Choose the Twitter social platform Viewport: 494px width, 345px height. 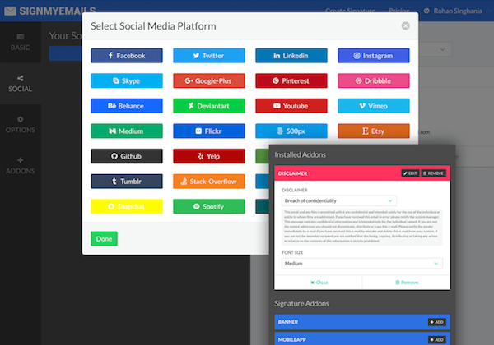pos(209,56)
